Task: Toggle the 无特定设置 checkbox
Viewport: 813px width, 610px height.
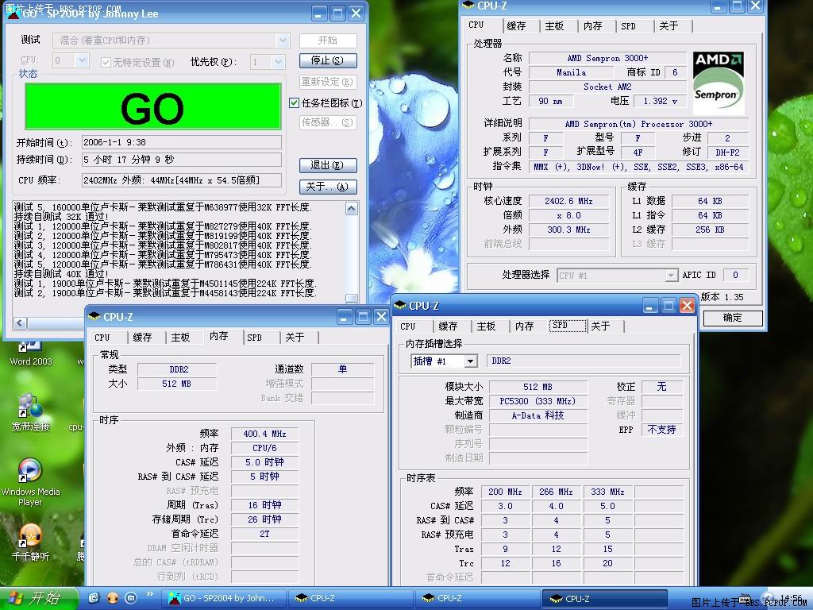Action: [x=106, y=62]
